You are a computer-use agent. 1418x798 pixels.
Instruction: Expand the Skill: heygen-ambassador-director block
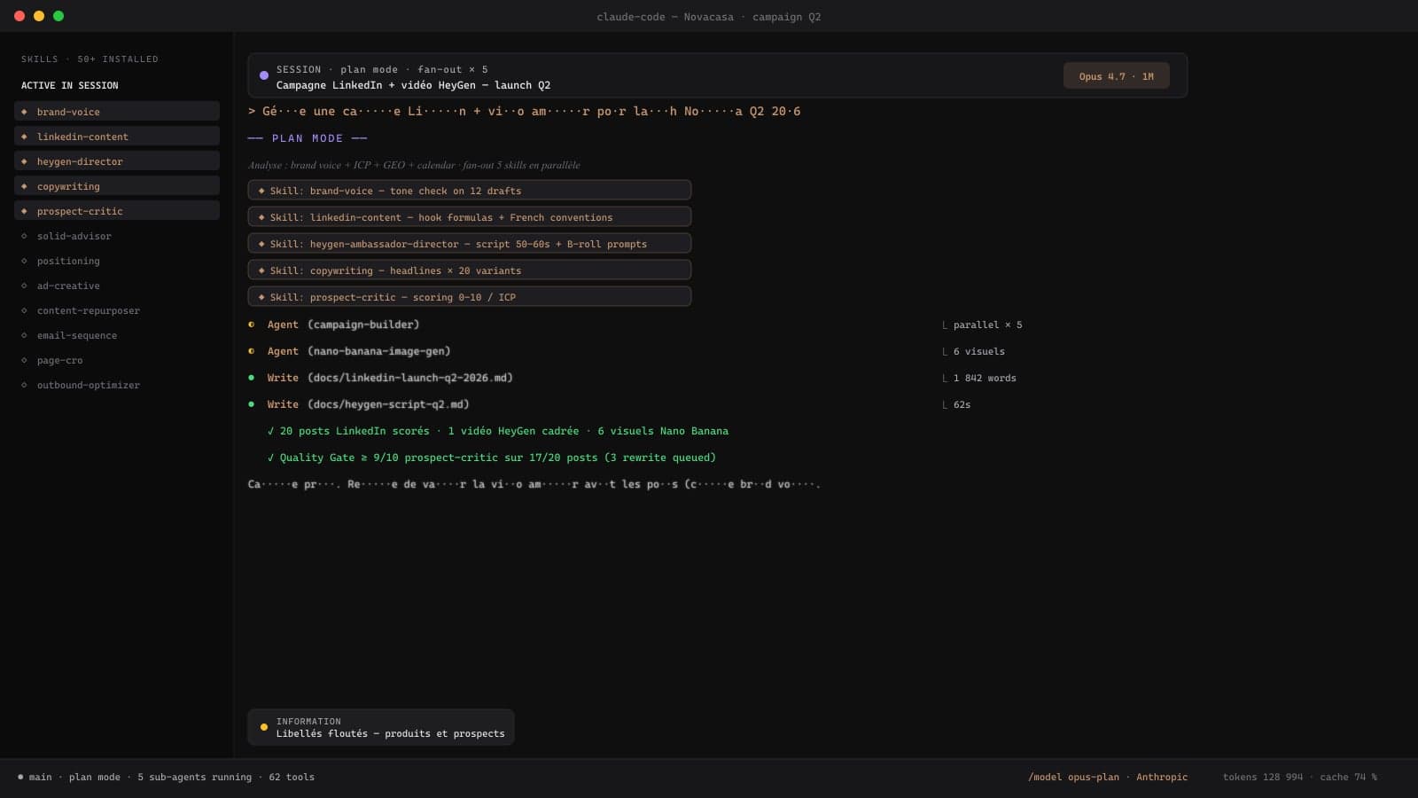pyautogui.click(x=469, y=244)
